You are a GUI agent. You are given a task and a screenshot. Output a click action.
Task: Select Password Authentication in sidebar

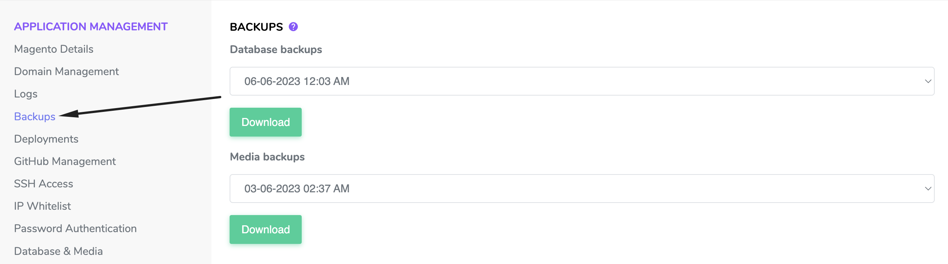point(75,228)
